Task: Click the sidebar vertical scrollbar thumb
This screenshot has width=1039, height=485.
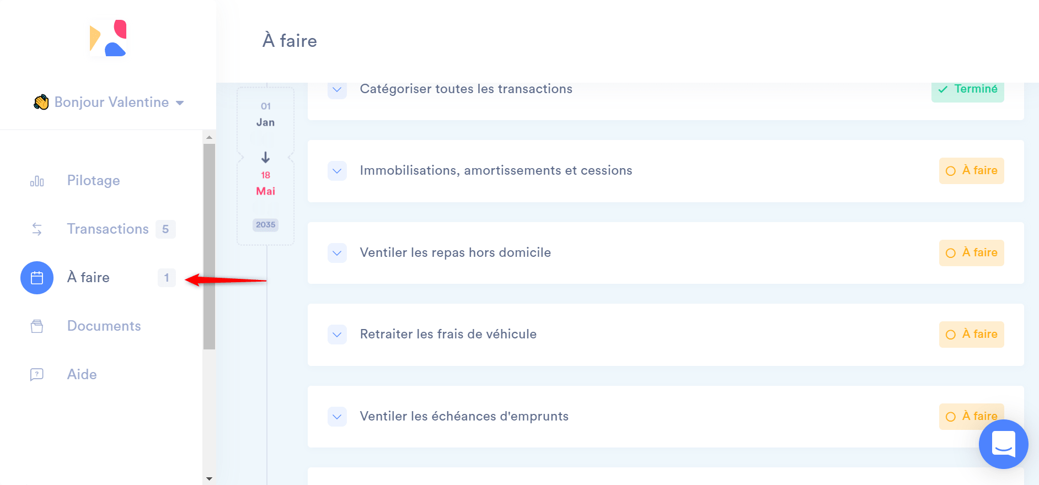Action: pyautogui.click(x=209, y=246)
